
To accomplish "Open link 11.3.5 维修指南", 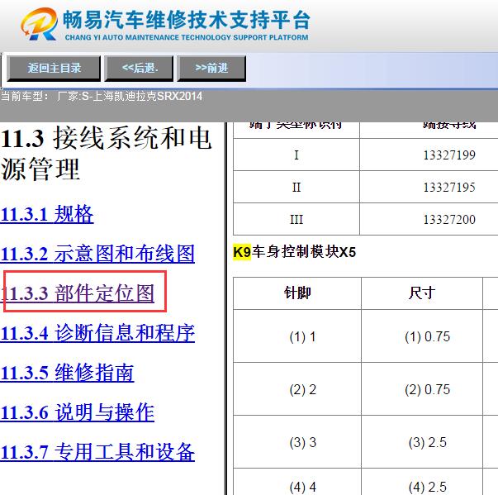I will (67, 373).
